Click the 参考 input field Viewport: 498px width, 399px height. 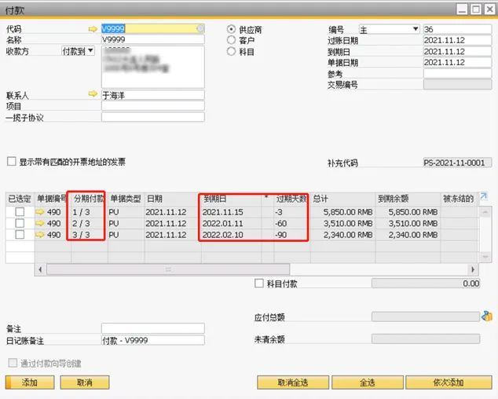click(x=457, y=73)
